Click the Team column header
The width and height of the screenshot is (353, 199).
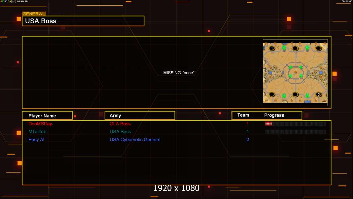(x=243, y=115)
